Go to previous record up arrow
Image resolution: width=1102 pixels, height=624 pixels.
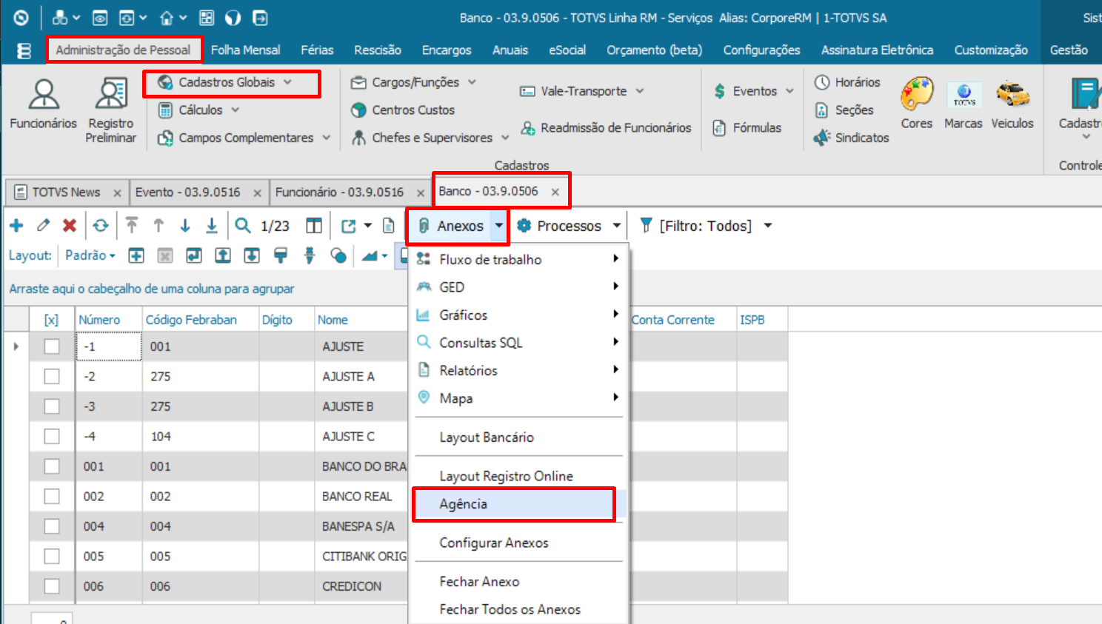point(158,226)
